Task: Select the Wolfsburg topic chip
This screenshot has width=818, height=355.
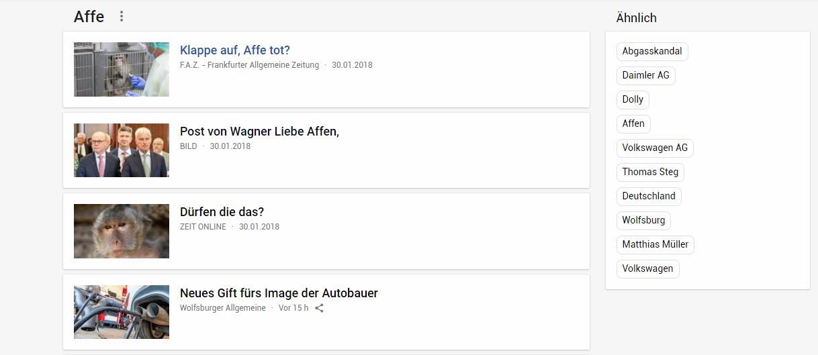Action: [643, 220]
